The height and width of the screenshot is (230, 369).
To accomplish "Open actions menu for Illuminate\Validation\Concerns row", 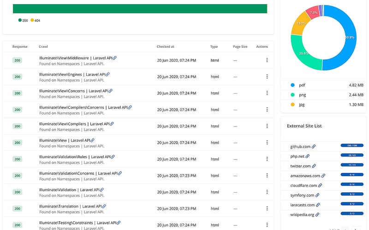I will point(267,175).
